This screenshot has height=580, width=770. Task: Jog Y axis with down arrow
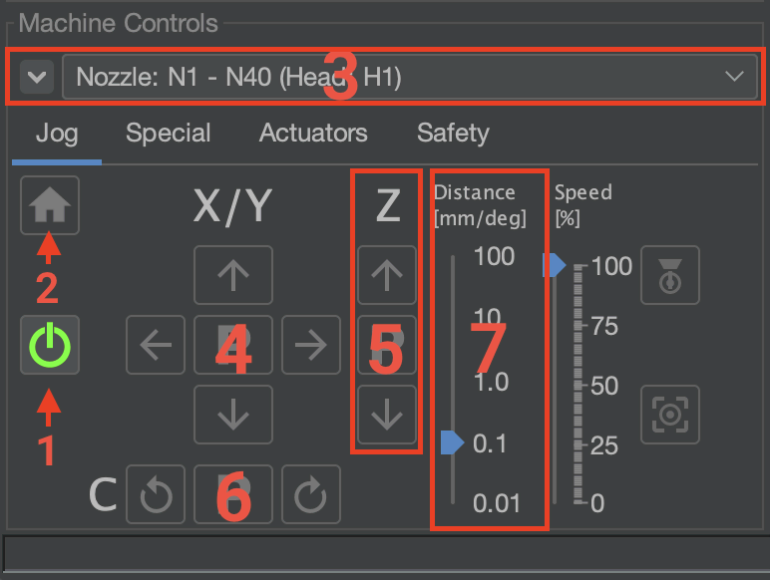point(232,415)
